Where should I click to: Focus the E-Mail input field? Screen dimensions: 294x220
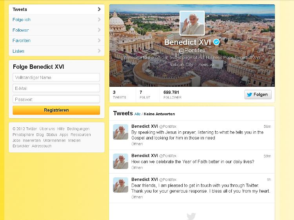(56, 88)
